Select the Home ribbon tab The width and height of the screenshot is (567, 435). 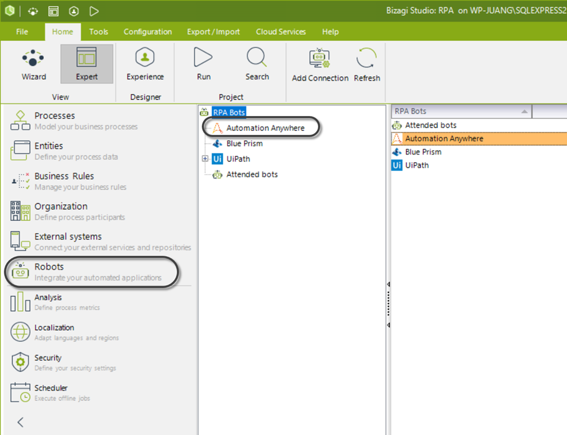(63, 32)
